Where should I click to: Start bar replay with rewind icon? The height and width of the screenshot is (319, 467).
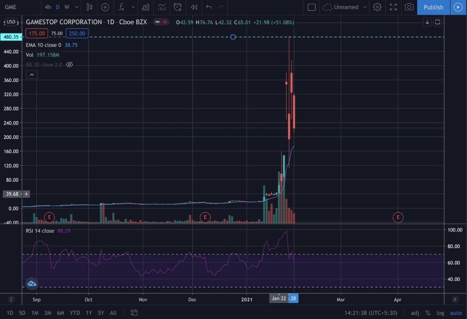tap(194, 7)
